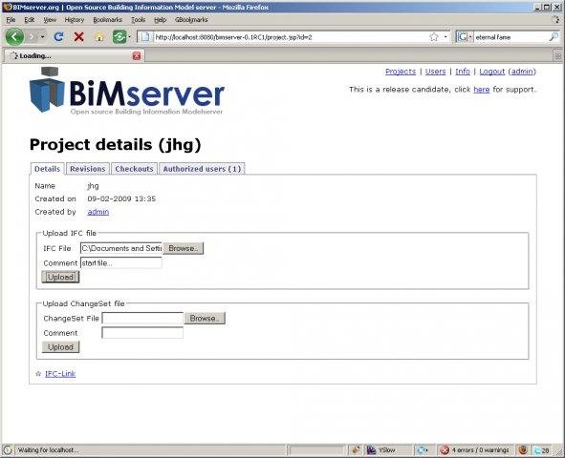Image resolution: width=565 pixels, height=458 pixels.
Task: Click the star icon beside IFC-Link
Action: [x=38, y=374]
